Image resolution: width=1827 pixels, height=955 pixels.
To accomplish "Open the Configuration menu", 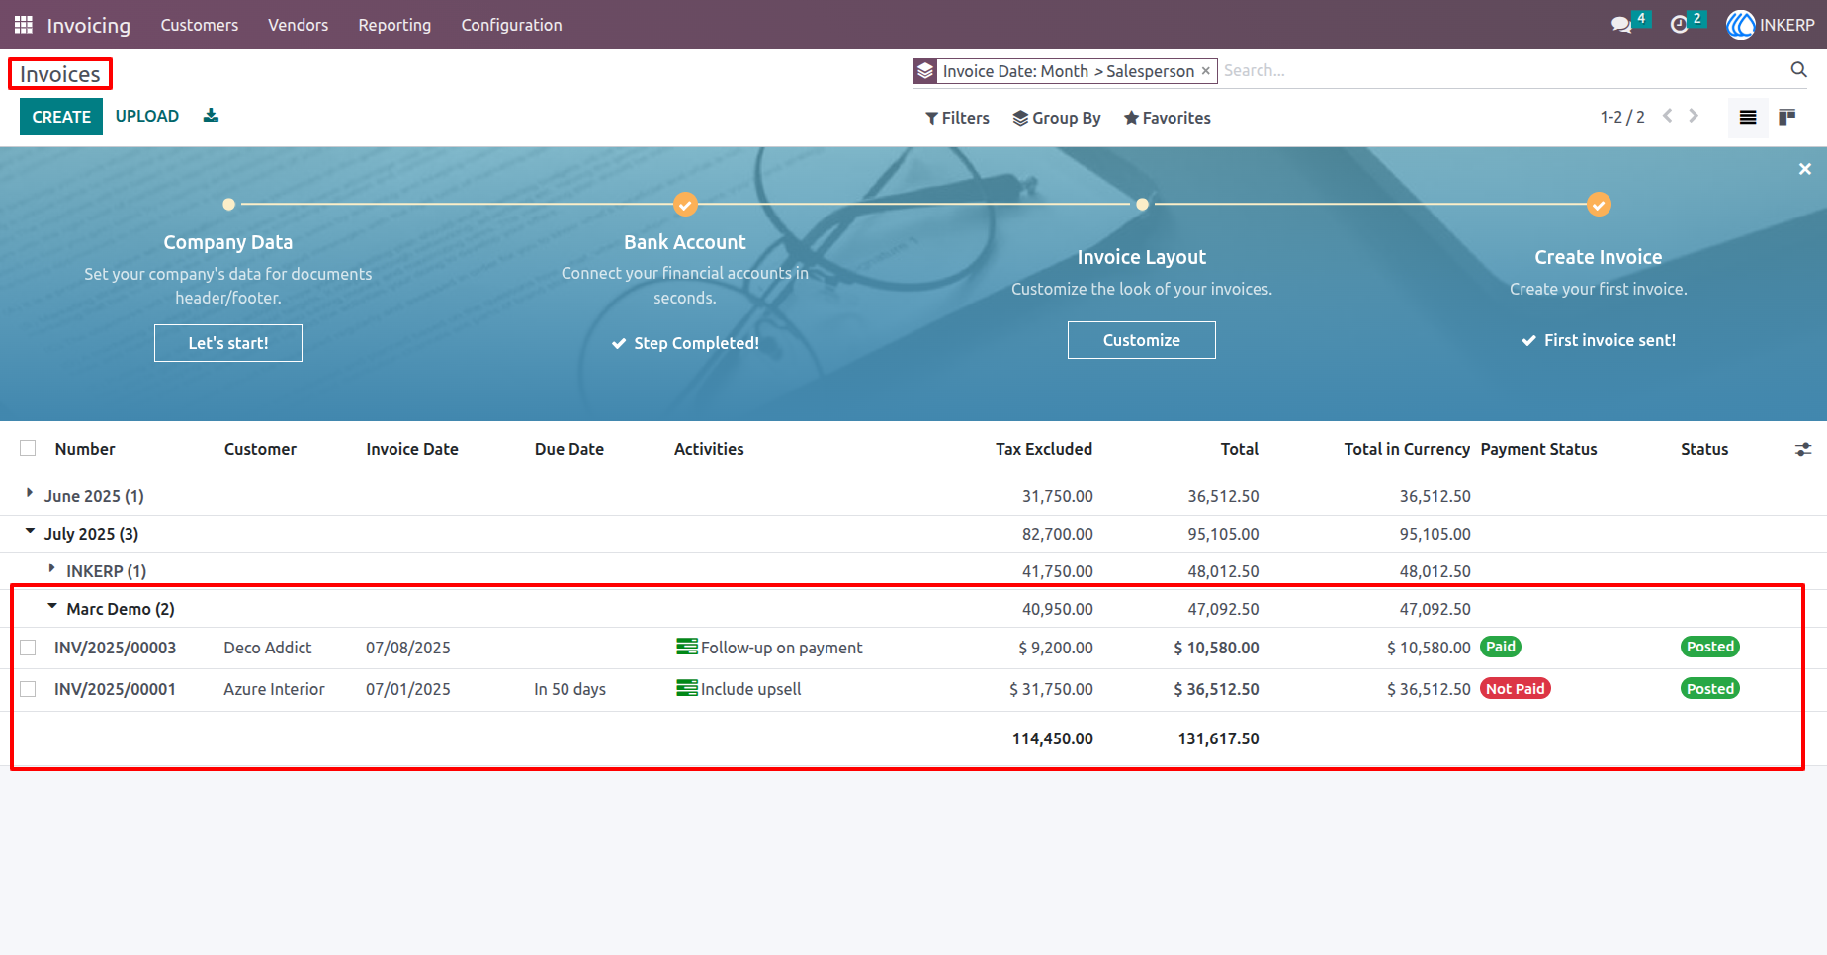I will click(x=511, y=25).
